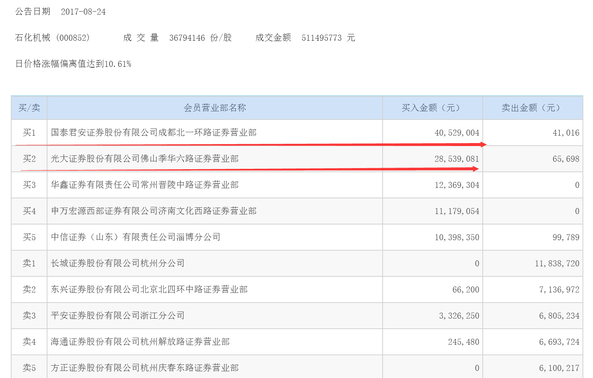The height and width of the screenshot is (378, 593).
Task: Select the 方正证券 杭州庆春东路 branch name
Action: (x=145, y=368)
